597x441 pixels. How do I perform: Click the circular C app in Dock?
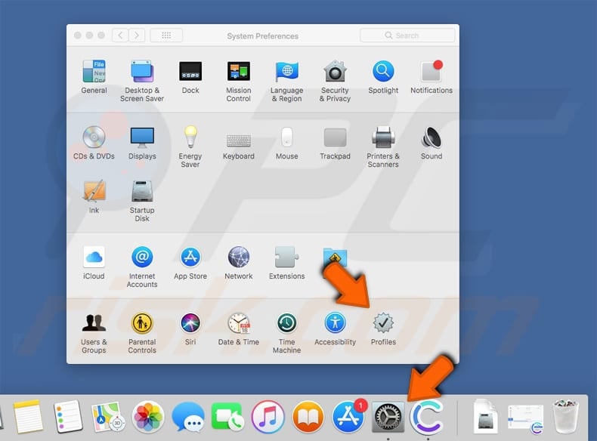[427, 417]
